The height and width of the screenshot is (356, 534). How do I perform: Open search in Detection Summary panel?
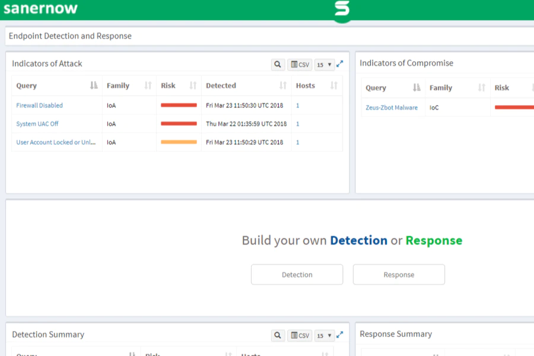pyautogui.click(x=278, y=335)
